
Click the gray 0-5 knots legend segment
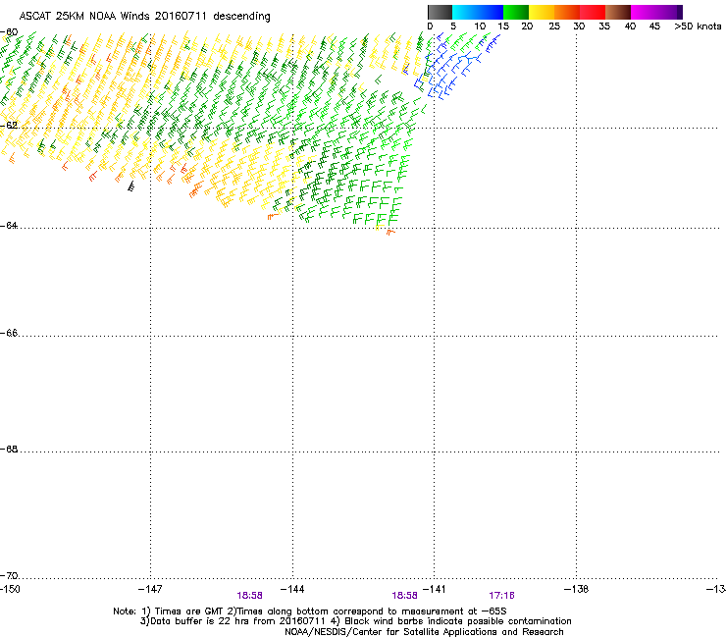tap(440, 12)
